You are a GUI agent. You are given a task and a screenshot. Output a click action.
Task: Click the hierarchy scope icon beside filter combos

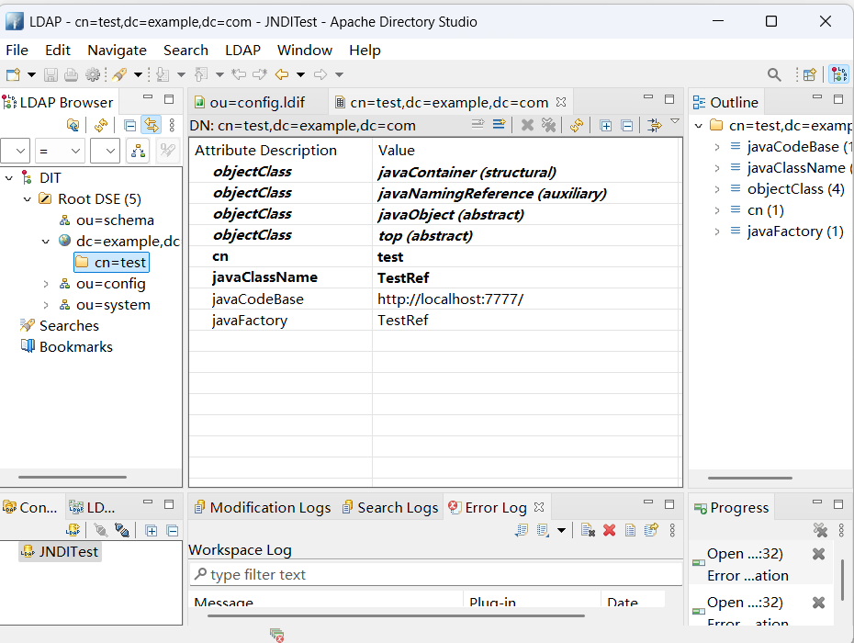[138, 151]
